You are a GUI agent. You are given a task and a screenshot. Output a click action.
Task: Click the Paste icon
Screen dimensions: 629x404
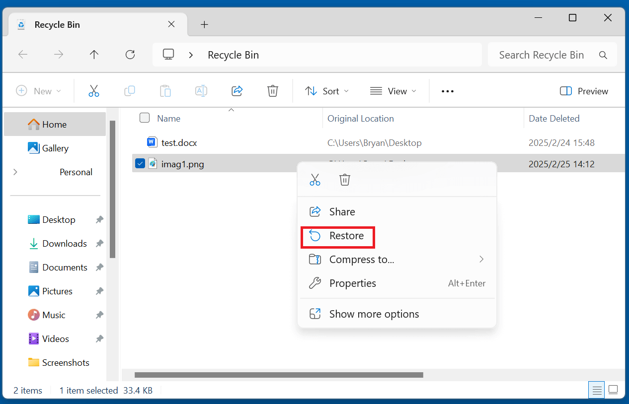click(165, 91)
